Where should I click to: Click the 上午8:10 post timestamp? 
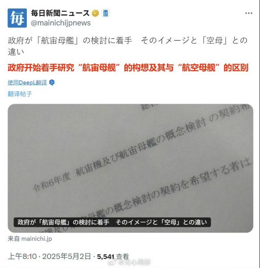(22, 256)
